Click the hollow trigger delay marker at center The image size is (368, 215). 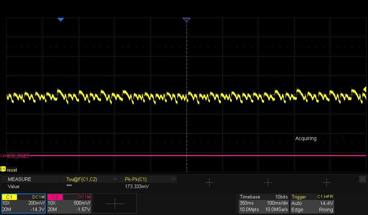tap(187, 20)
